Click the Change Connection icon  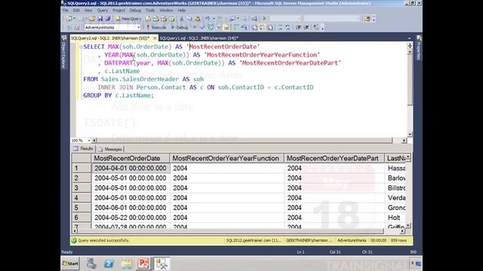coord(77,27)
